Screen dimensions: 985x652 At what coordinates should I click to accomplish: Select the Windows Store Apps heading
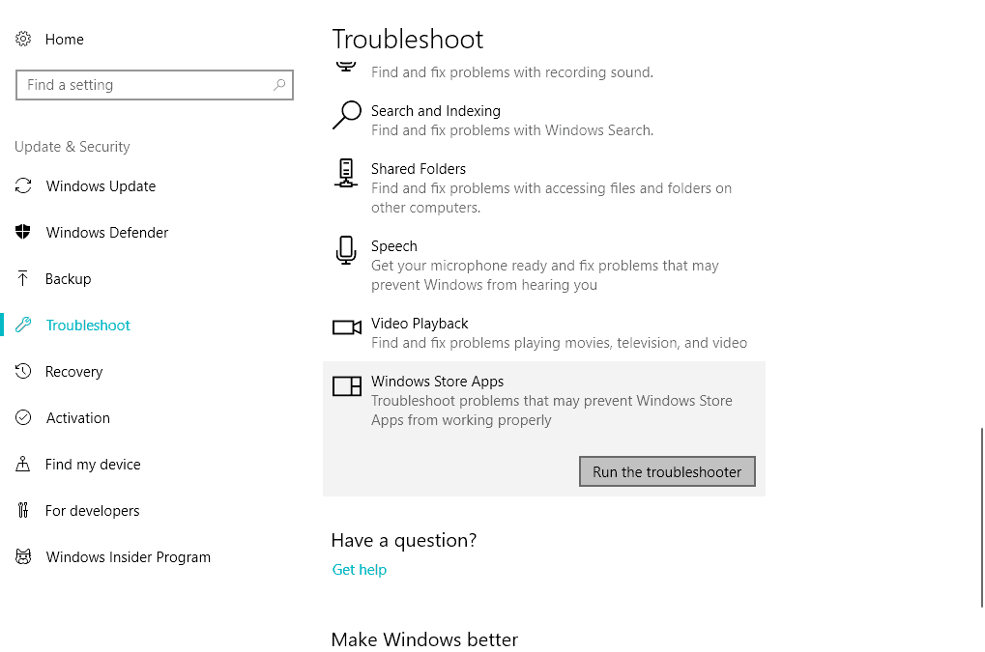[x=437, y=381]
